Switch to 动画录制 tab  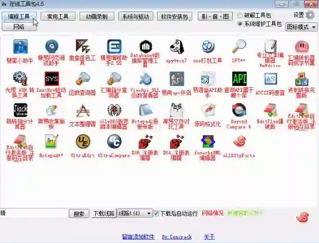point(97,16)
